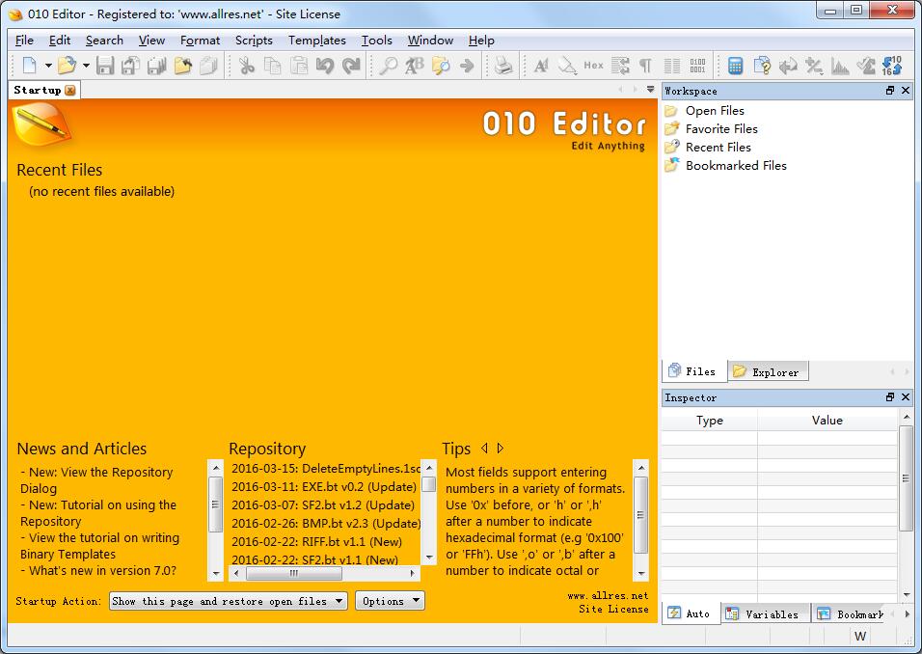Click the binary 0100 0001 icon
The height and width of the screenshot is (654, 922).
(x=698, y=66)
